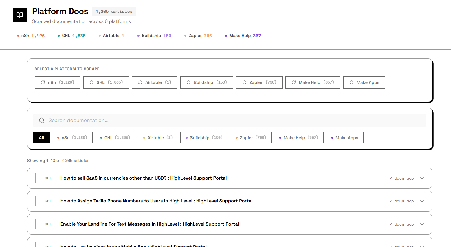Scrape the Zapier platform
Image resolution: width=451 pixels, height=247 pixels.
pos(259,82)
